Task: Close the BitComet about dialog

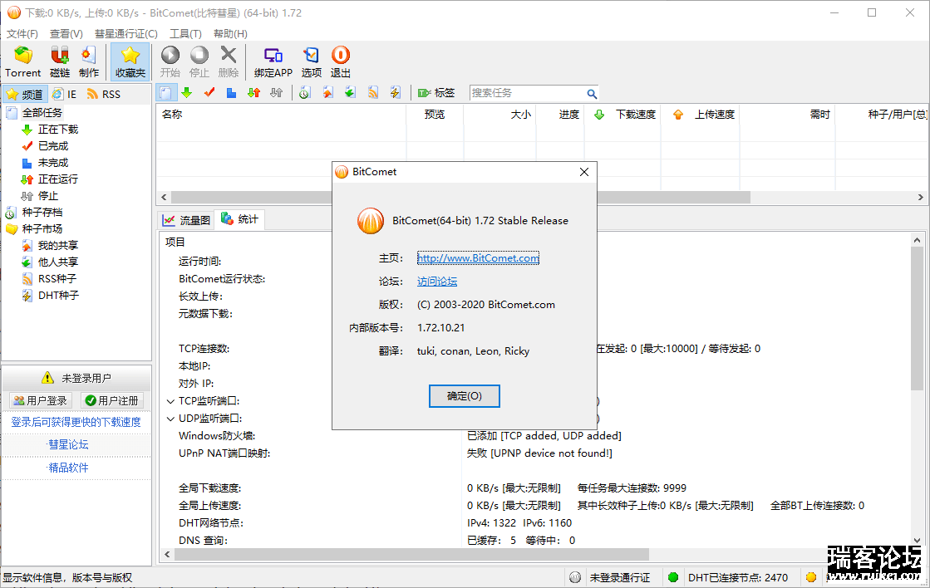Action: (x=584, y=172)
